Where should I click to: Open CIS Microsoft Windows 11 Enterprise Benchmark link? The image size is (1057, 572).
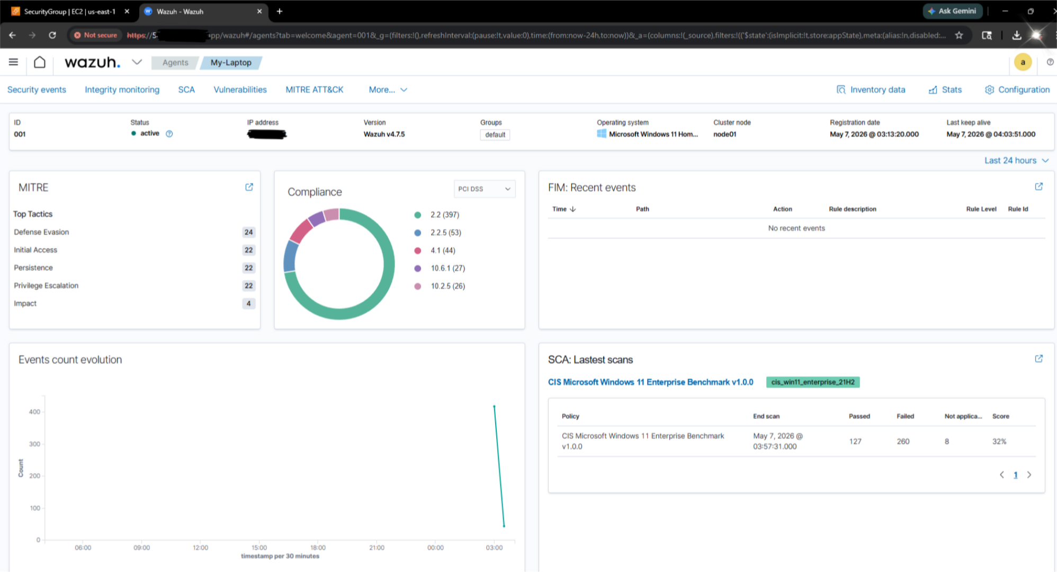(650, 382)
